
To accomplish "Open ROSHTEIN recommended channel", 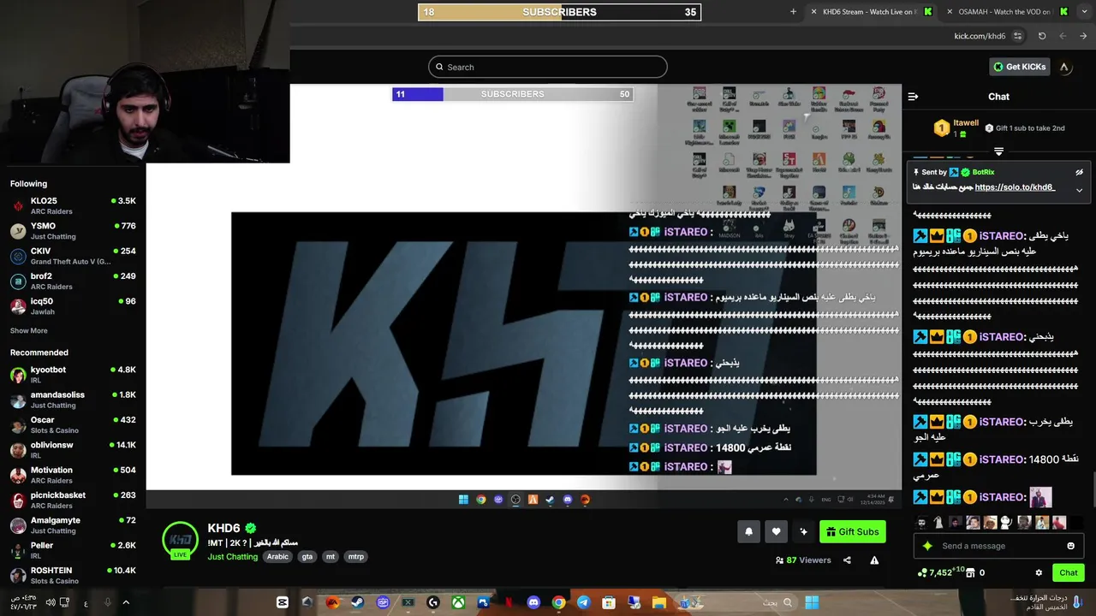I will (73, 575).
